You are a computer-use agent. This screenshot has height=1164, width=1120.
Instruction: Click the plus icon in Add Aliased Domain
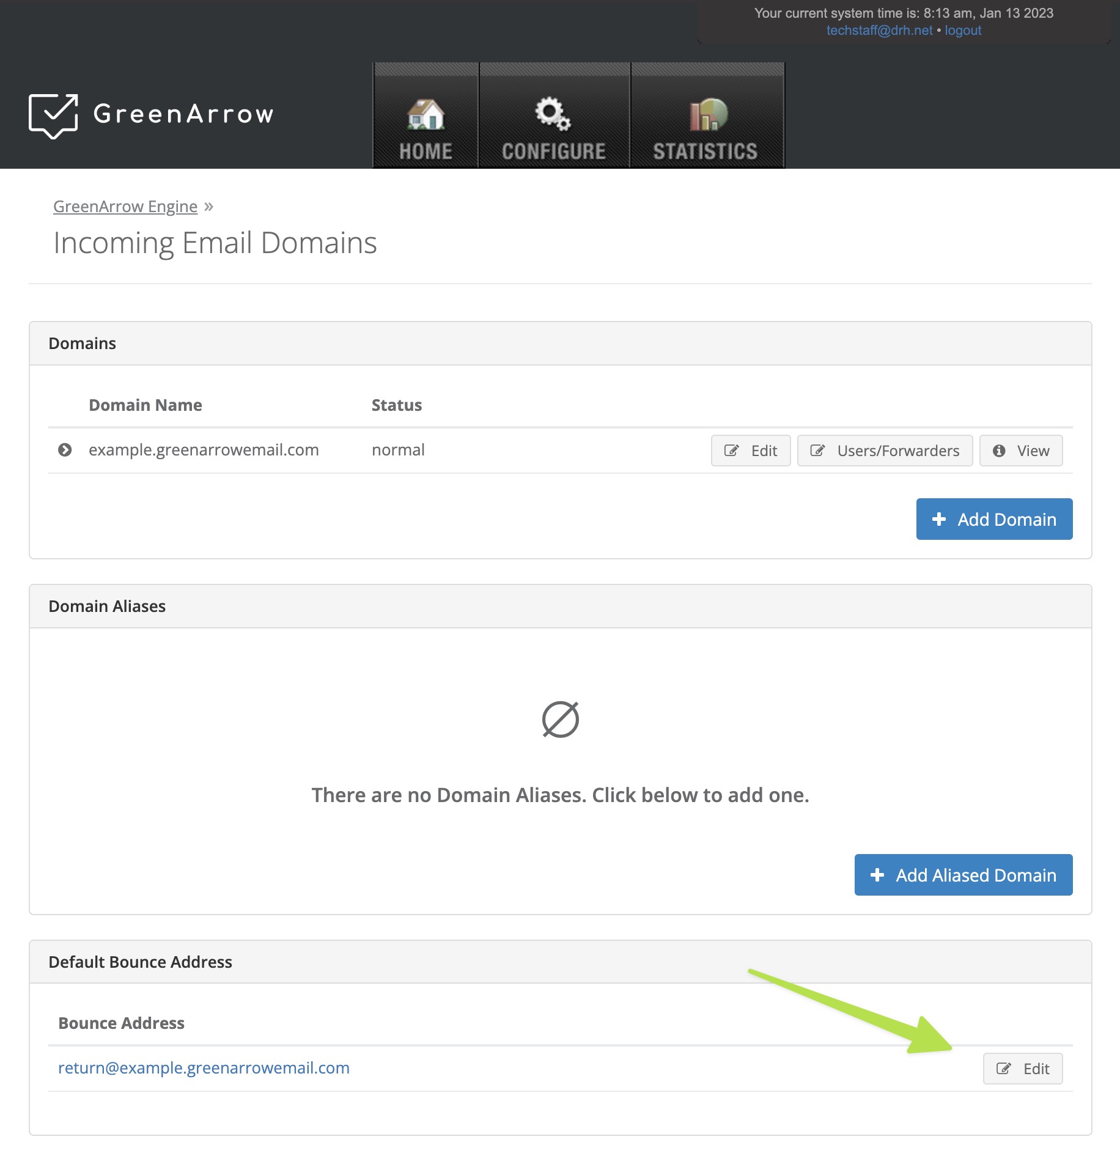[877, 875]
